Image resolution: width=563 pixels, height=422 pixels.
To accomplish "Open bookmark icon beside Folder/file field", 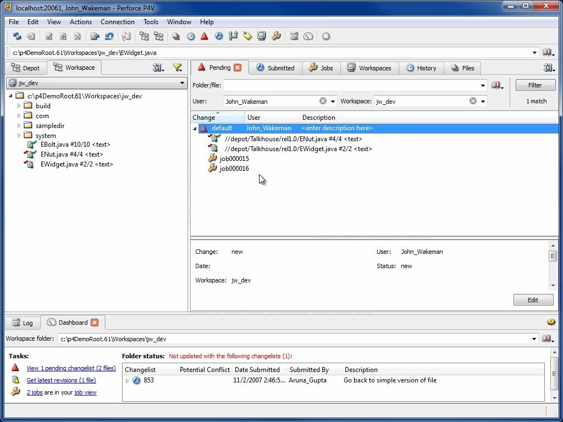I will (x=497, y=85).
